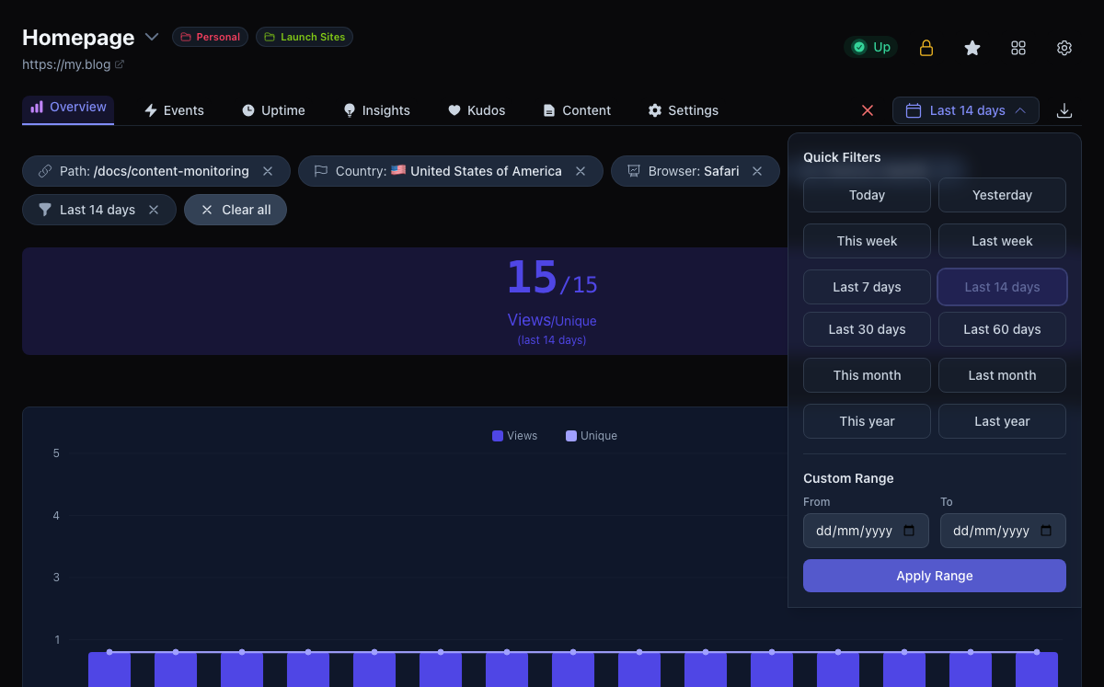
Task: Click the From date input field
Action: pyautogui.click(x=866, y=531)
